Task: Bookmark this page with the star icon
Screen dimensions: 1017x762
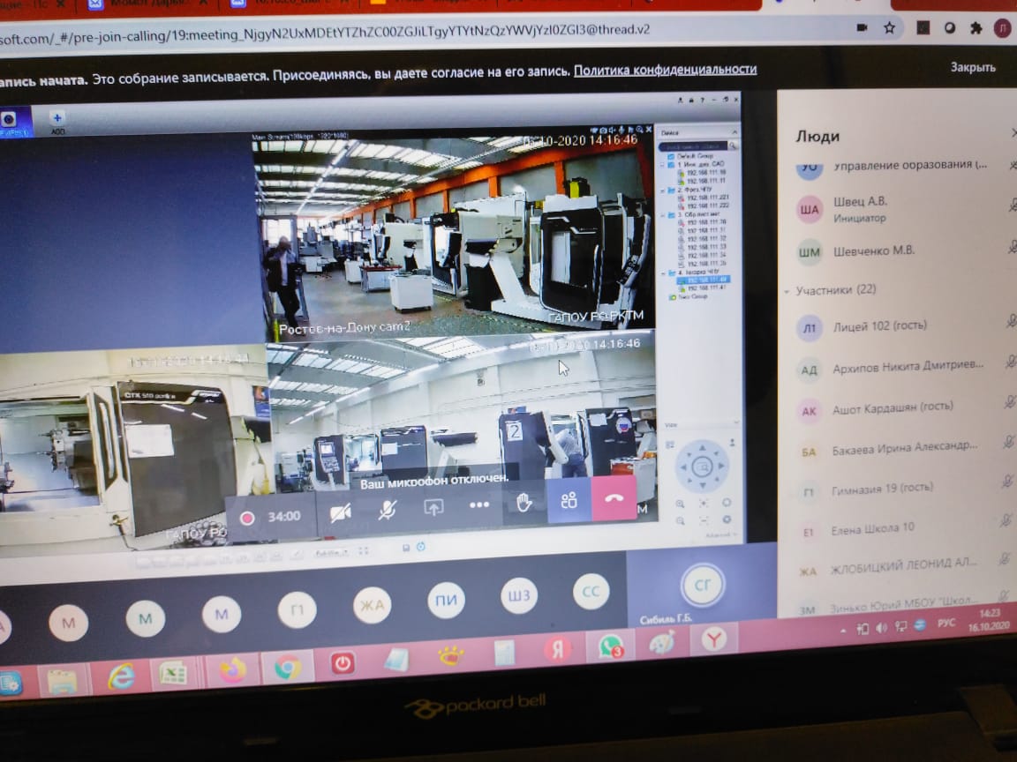Action: point(889,28)
